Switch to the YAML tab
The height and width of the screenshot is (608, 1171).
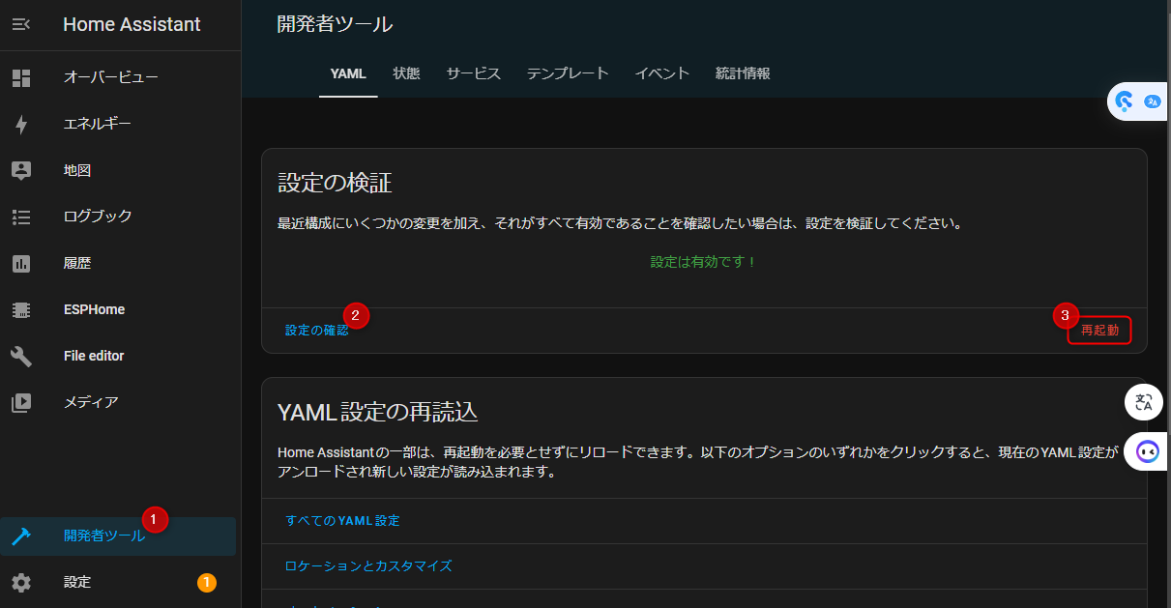[348, 73]
